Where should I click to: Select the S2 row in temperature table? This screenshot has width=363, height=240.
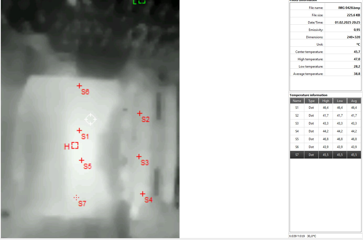(x=326, y=116)
